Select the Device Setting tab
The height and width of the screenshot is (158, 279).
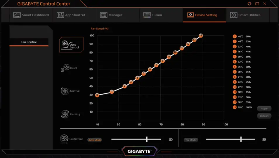pos(205,15)
